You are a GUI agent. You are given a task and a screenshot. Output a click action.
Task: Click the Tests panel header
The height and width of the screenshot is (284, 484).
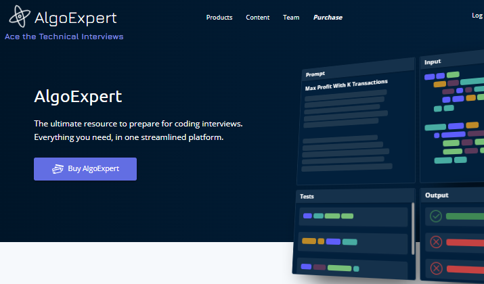click(355, 196)
